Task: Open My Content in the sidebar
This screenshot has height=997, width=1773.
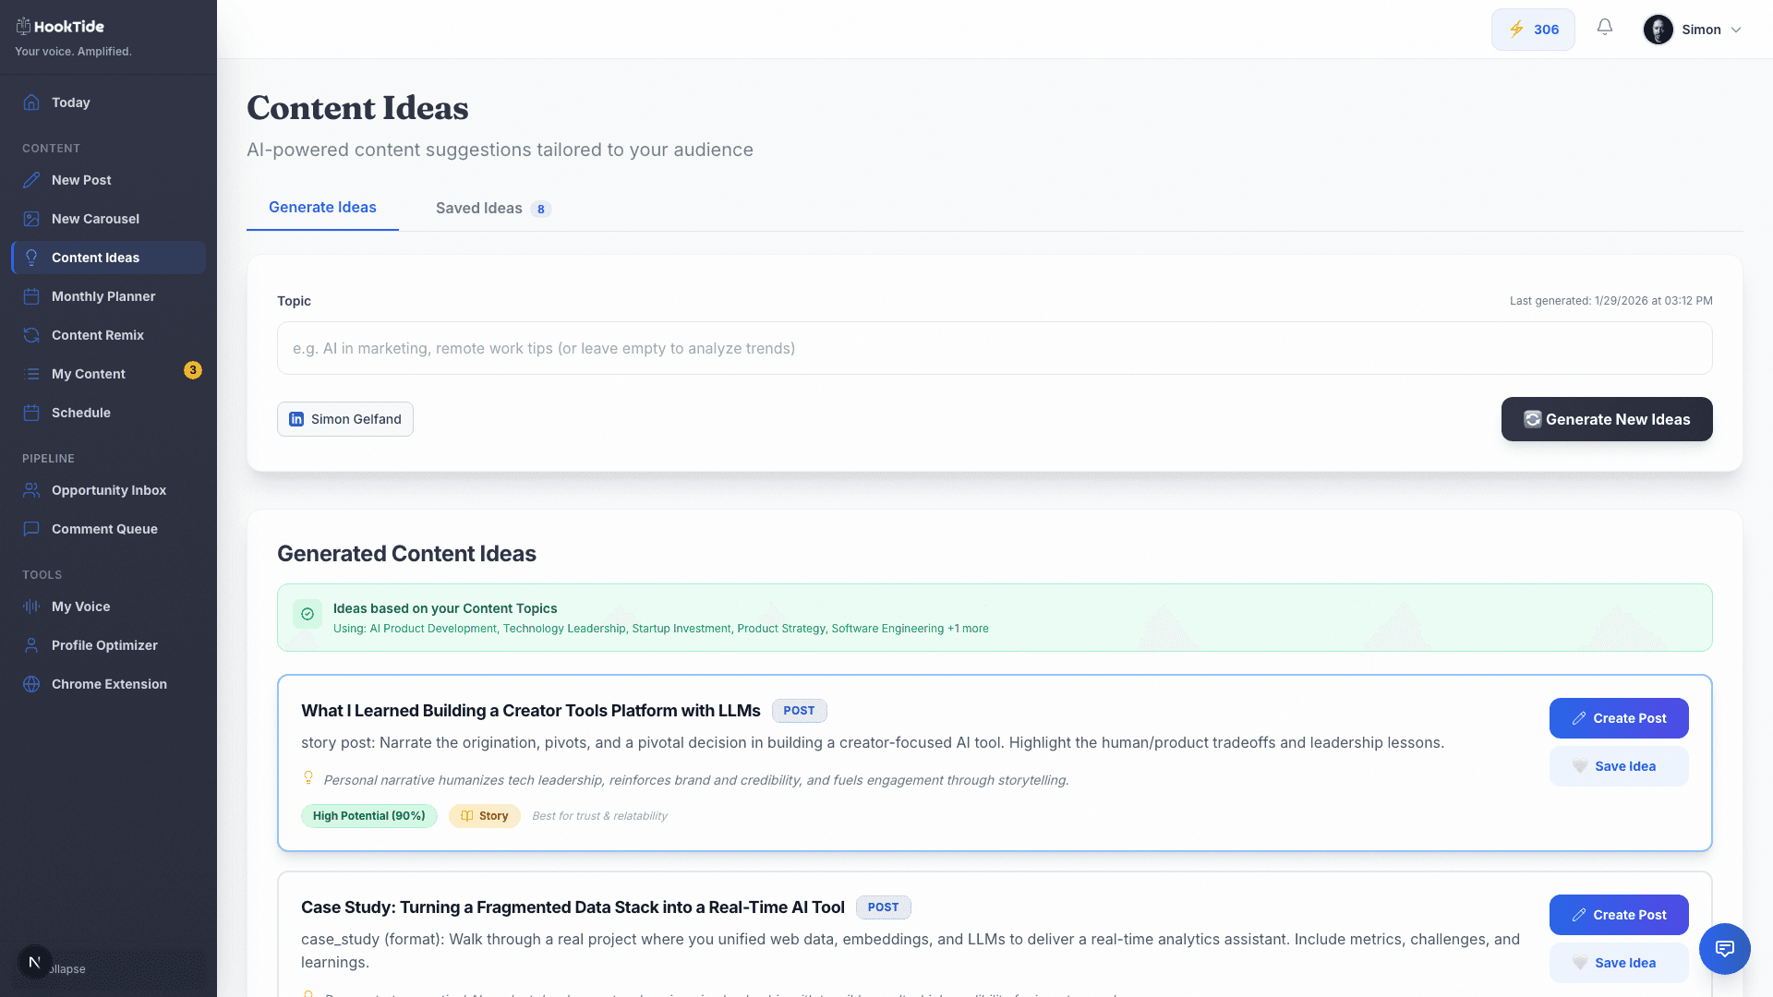Action: tap(108, 374)
